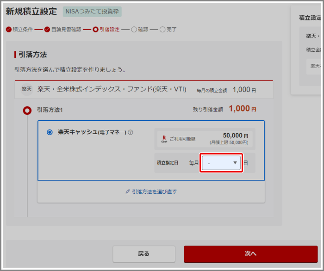Click the dropdown arrow in day selector
The image size is (324, 271).
[x=235, y=163]
